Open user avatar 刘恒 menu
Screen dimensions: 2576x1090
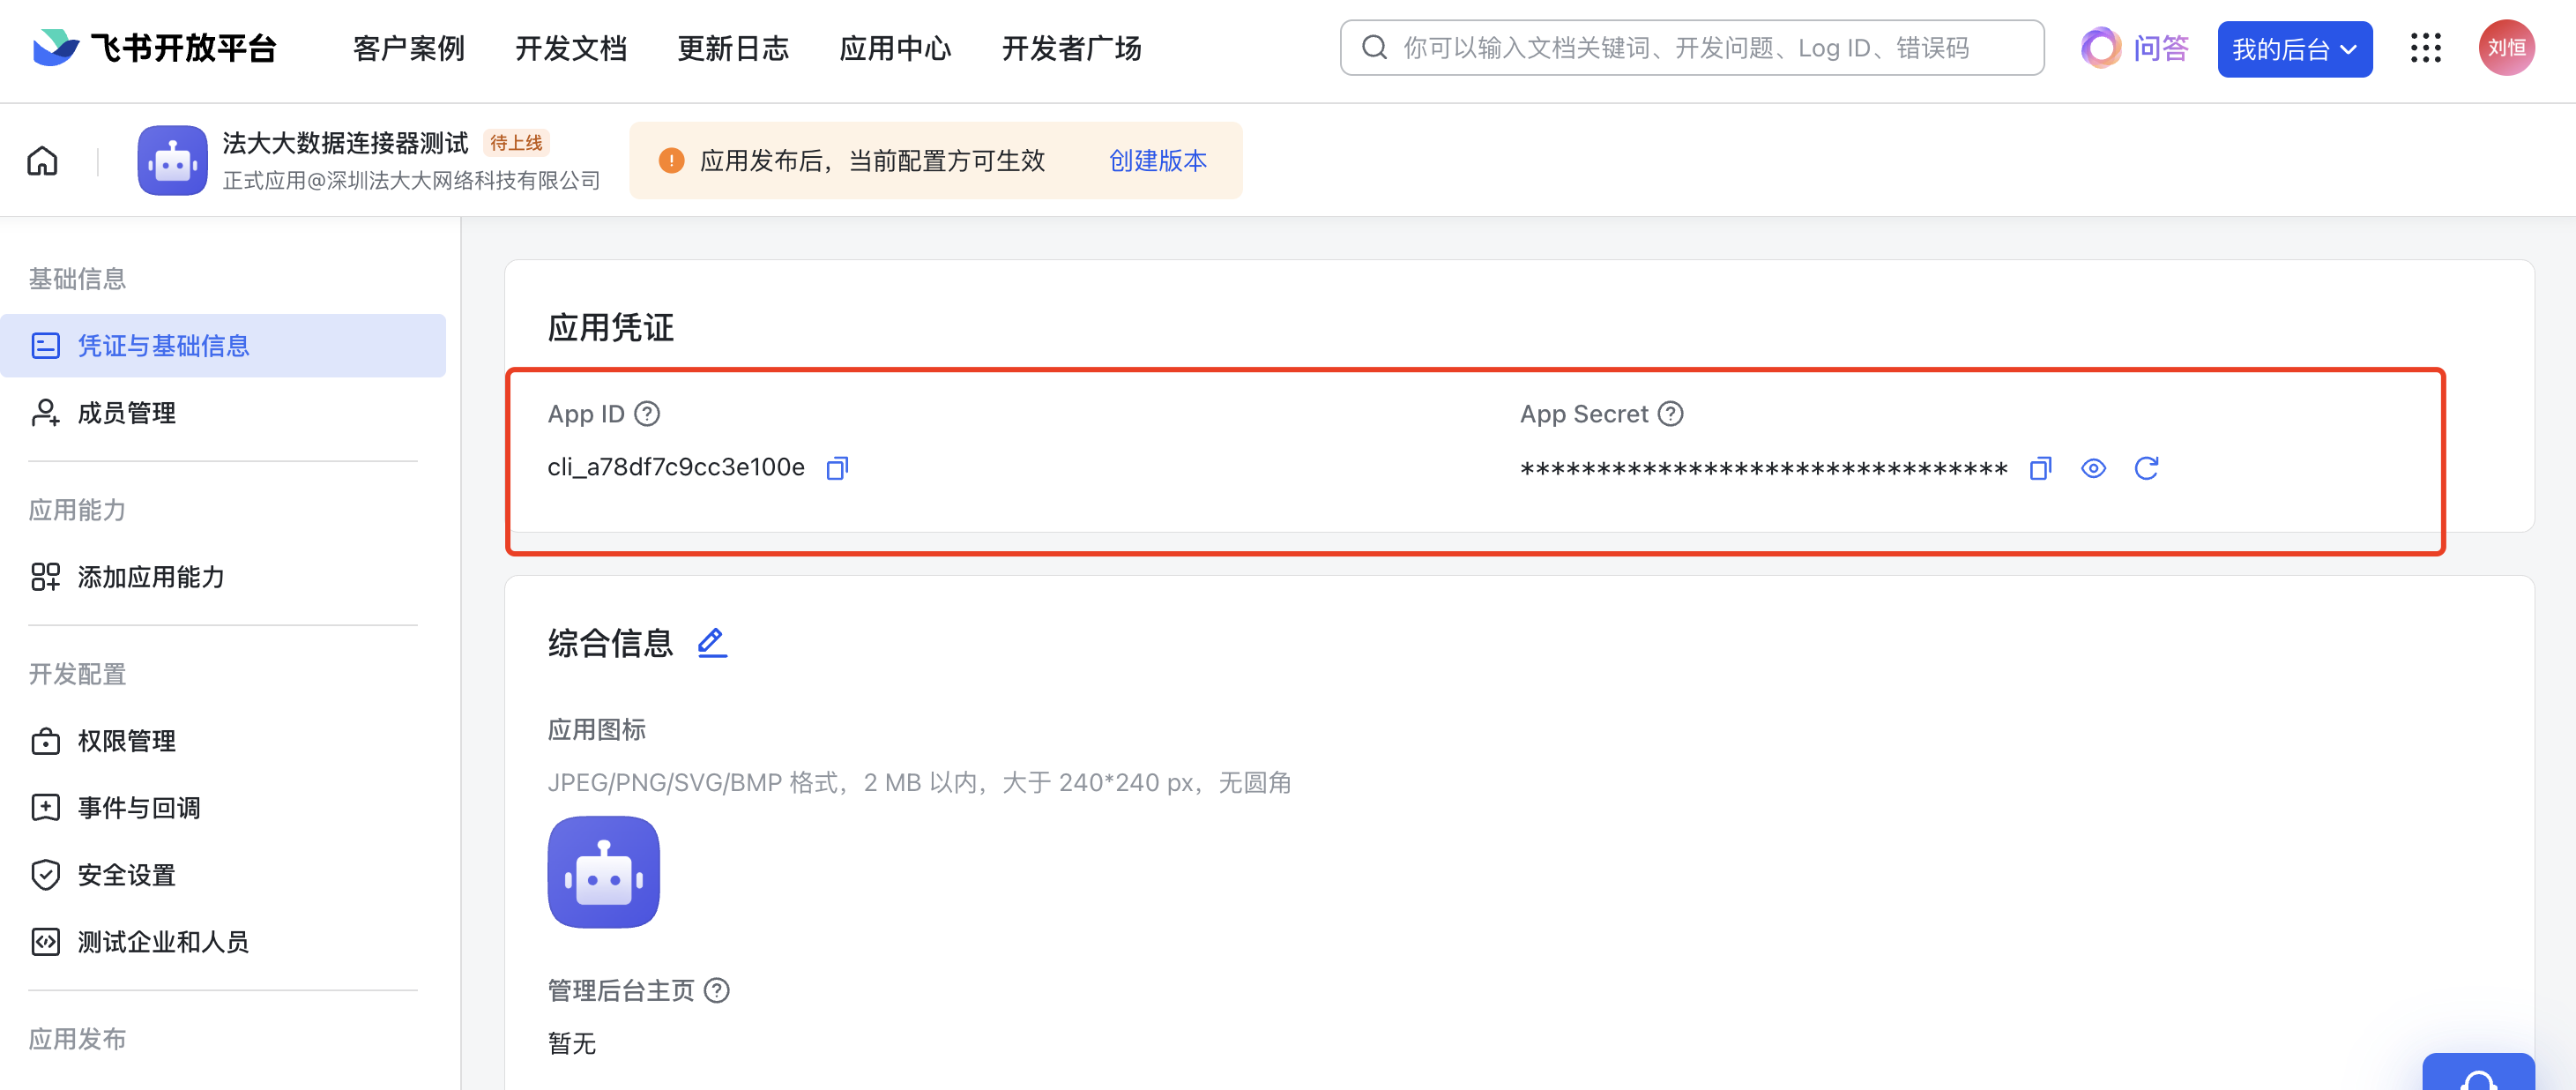pyautogui.click(x=2506, y=48)
